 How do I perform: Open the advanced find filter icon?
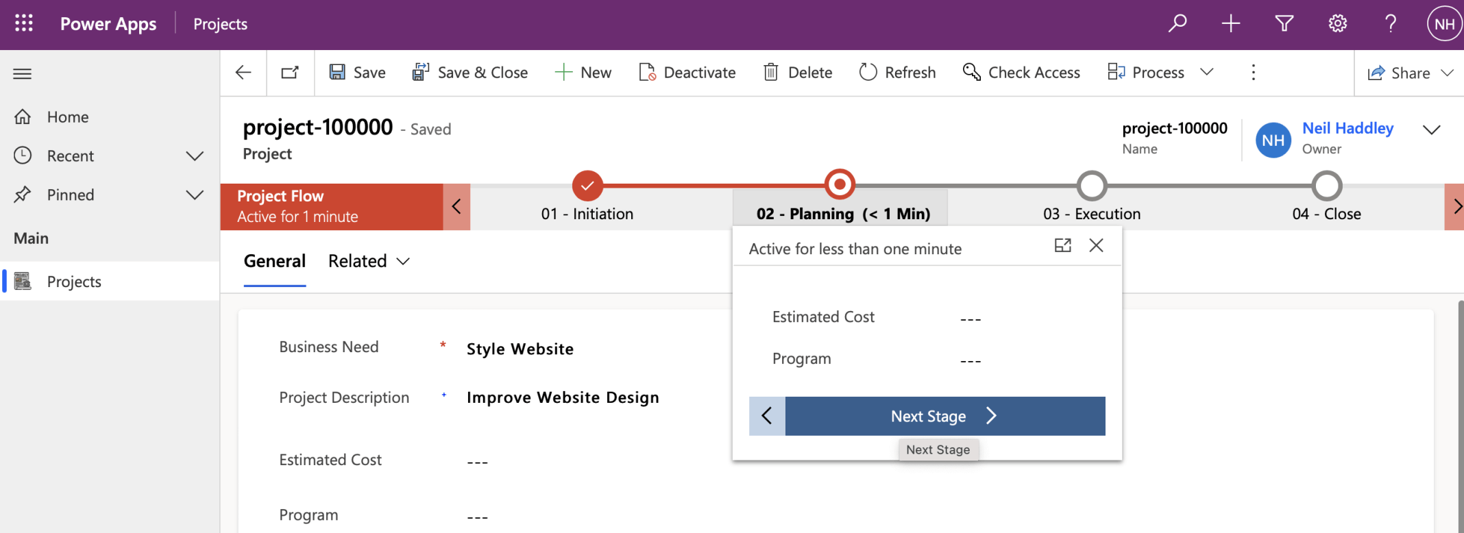pos(1284,24)
